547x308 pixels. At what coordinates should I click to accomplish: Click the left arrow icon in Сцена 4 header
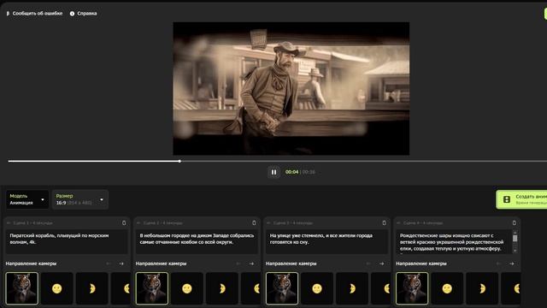(399, 222)
